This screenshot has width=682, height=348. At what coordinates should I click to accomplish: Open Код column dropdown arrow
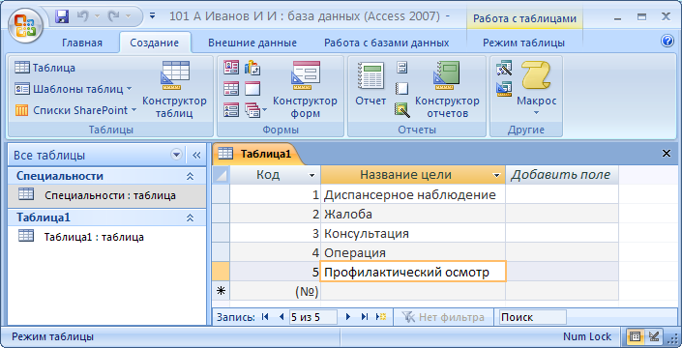pos(311,176)
